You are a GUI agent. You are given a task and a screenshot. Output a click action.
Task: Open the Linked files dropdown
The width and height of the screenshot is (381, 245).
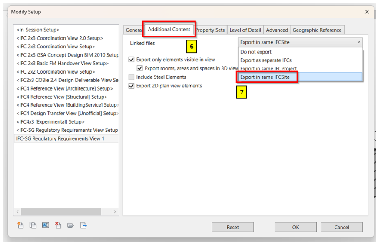point(300,42)
